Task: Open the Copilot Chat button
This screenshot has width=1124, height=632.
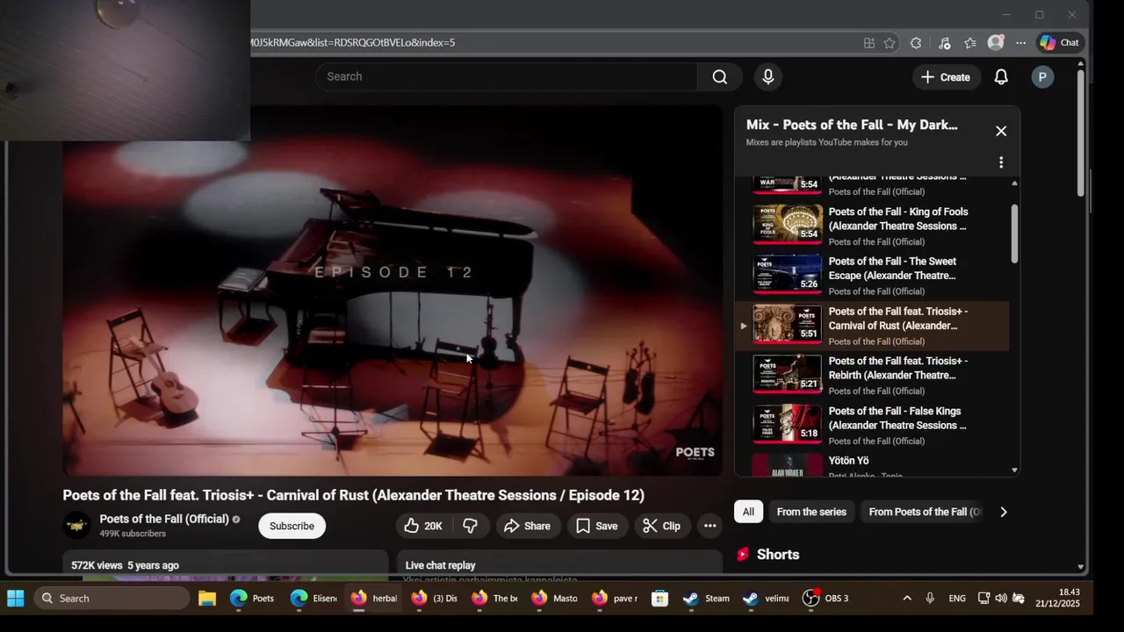Action: point(1060,42)
